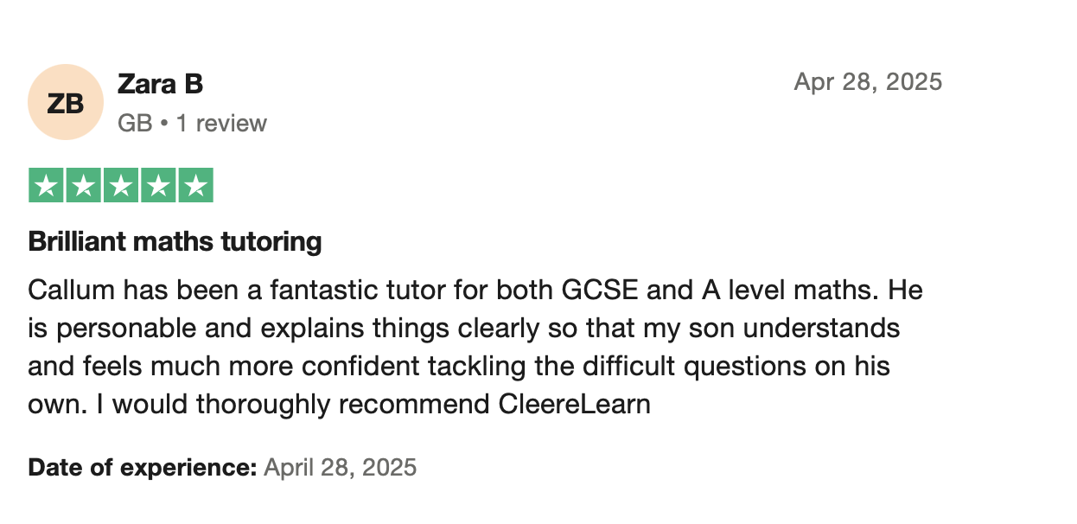Click the 'April 28, 2025' experience date
This screenshot has width=1077, height=524.
[x=341, y=468]
